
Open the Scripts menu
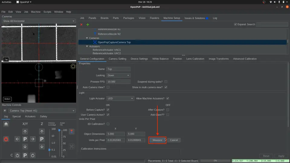click(47, 12)
